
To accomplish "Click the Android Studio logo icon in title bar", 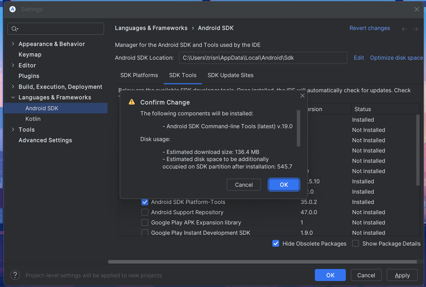I will click(12, 9).
